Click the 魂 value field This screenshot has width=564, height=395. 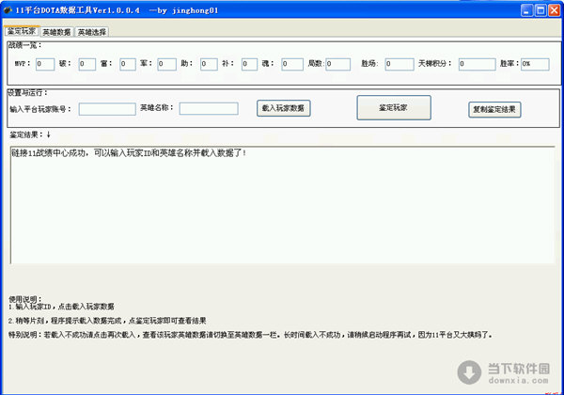click(x=292, y=64)
